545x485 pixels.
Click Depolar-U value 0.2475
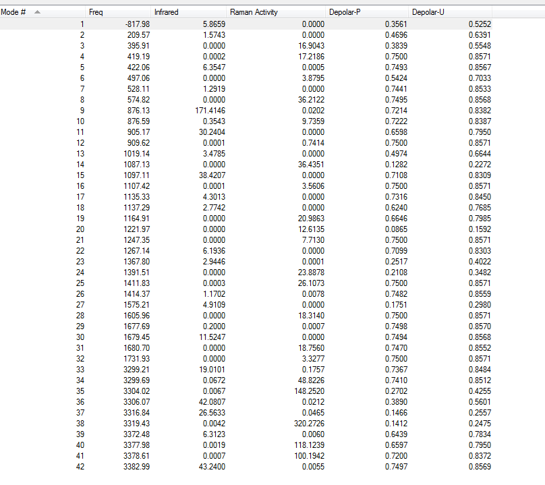click(x=480, y=423)
